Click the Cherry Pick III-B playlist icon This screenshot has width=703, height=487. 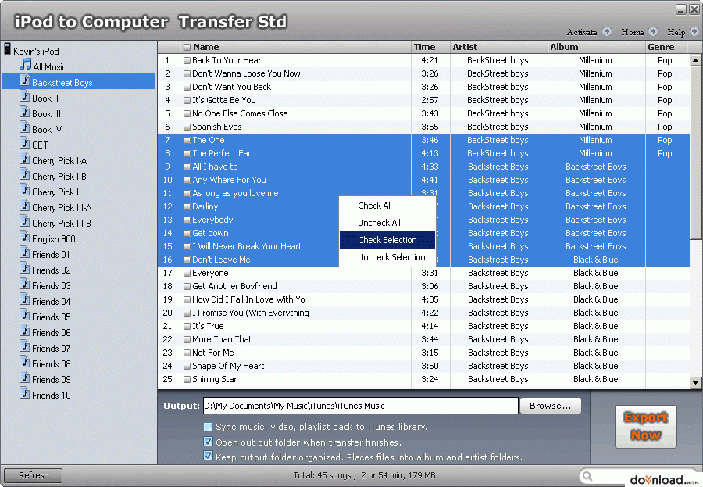(25, 221)
